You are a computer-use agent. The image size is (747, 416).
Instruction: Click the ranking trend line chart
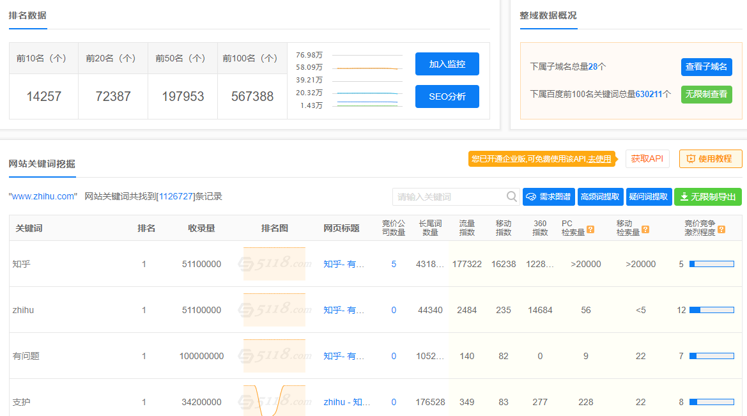[367, 81]
